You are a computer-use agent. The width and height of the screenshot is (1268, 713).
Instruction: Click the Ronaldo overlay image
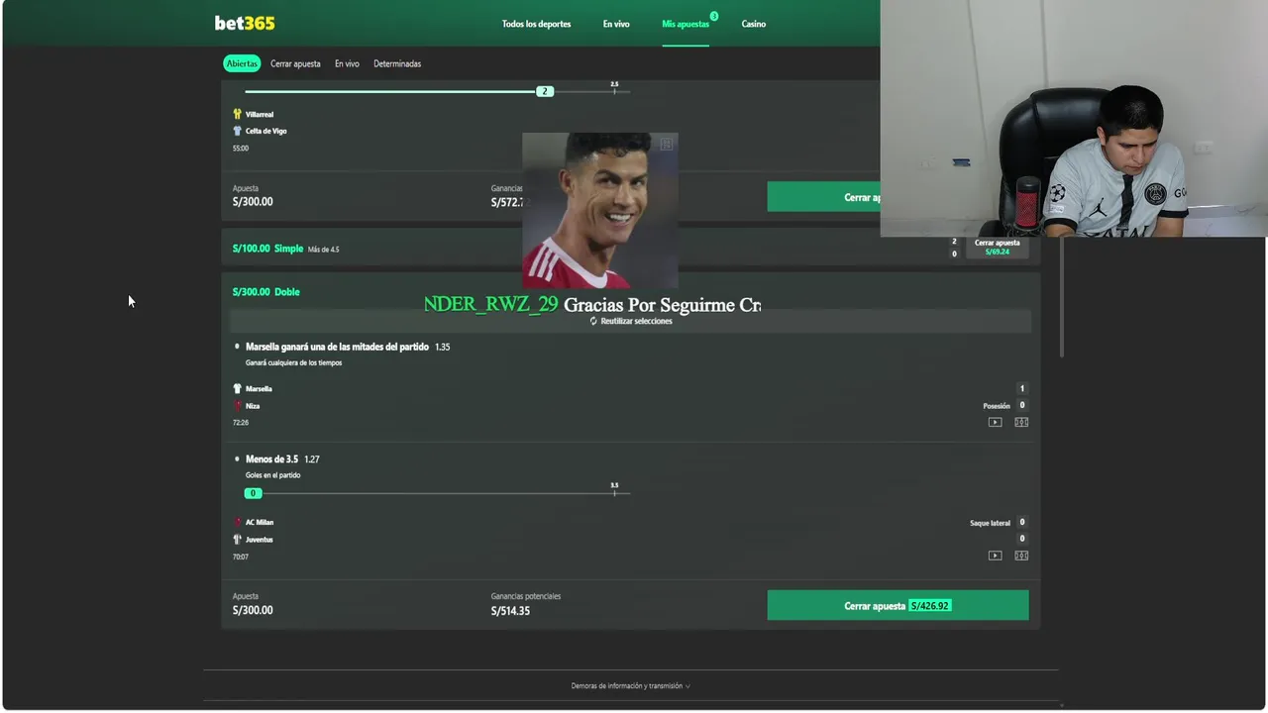coord(600,210)
